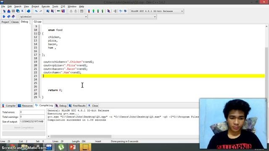The height and width of the screenshot is (151, 269).
Task: Click the Redo arrow icon
Action: [x=41, y=11]
